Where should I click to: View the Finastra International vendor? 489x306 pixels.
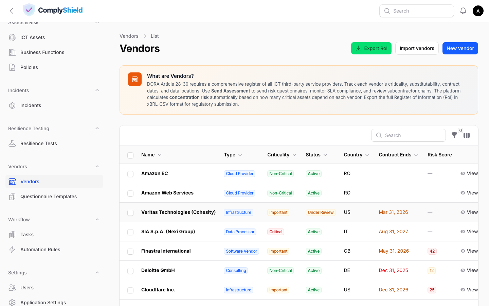[x=469, y=251]
